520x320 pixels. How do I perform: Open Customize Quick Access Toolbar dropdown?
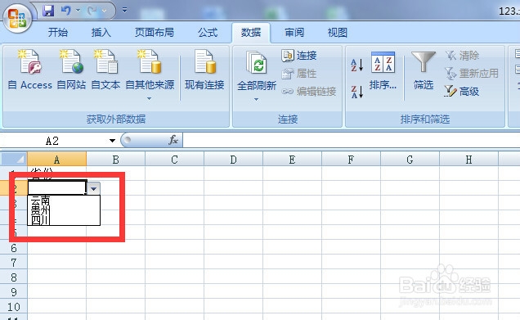click(125, 11)
